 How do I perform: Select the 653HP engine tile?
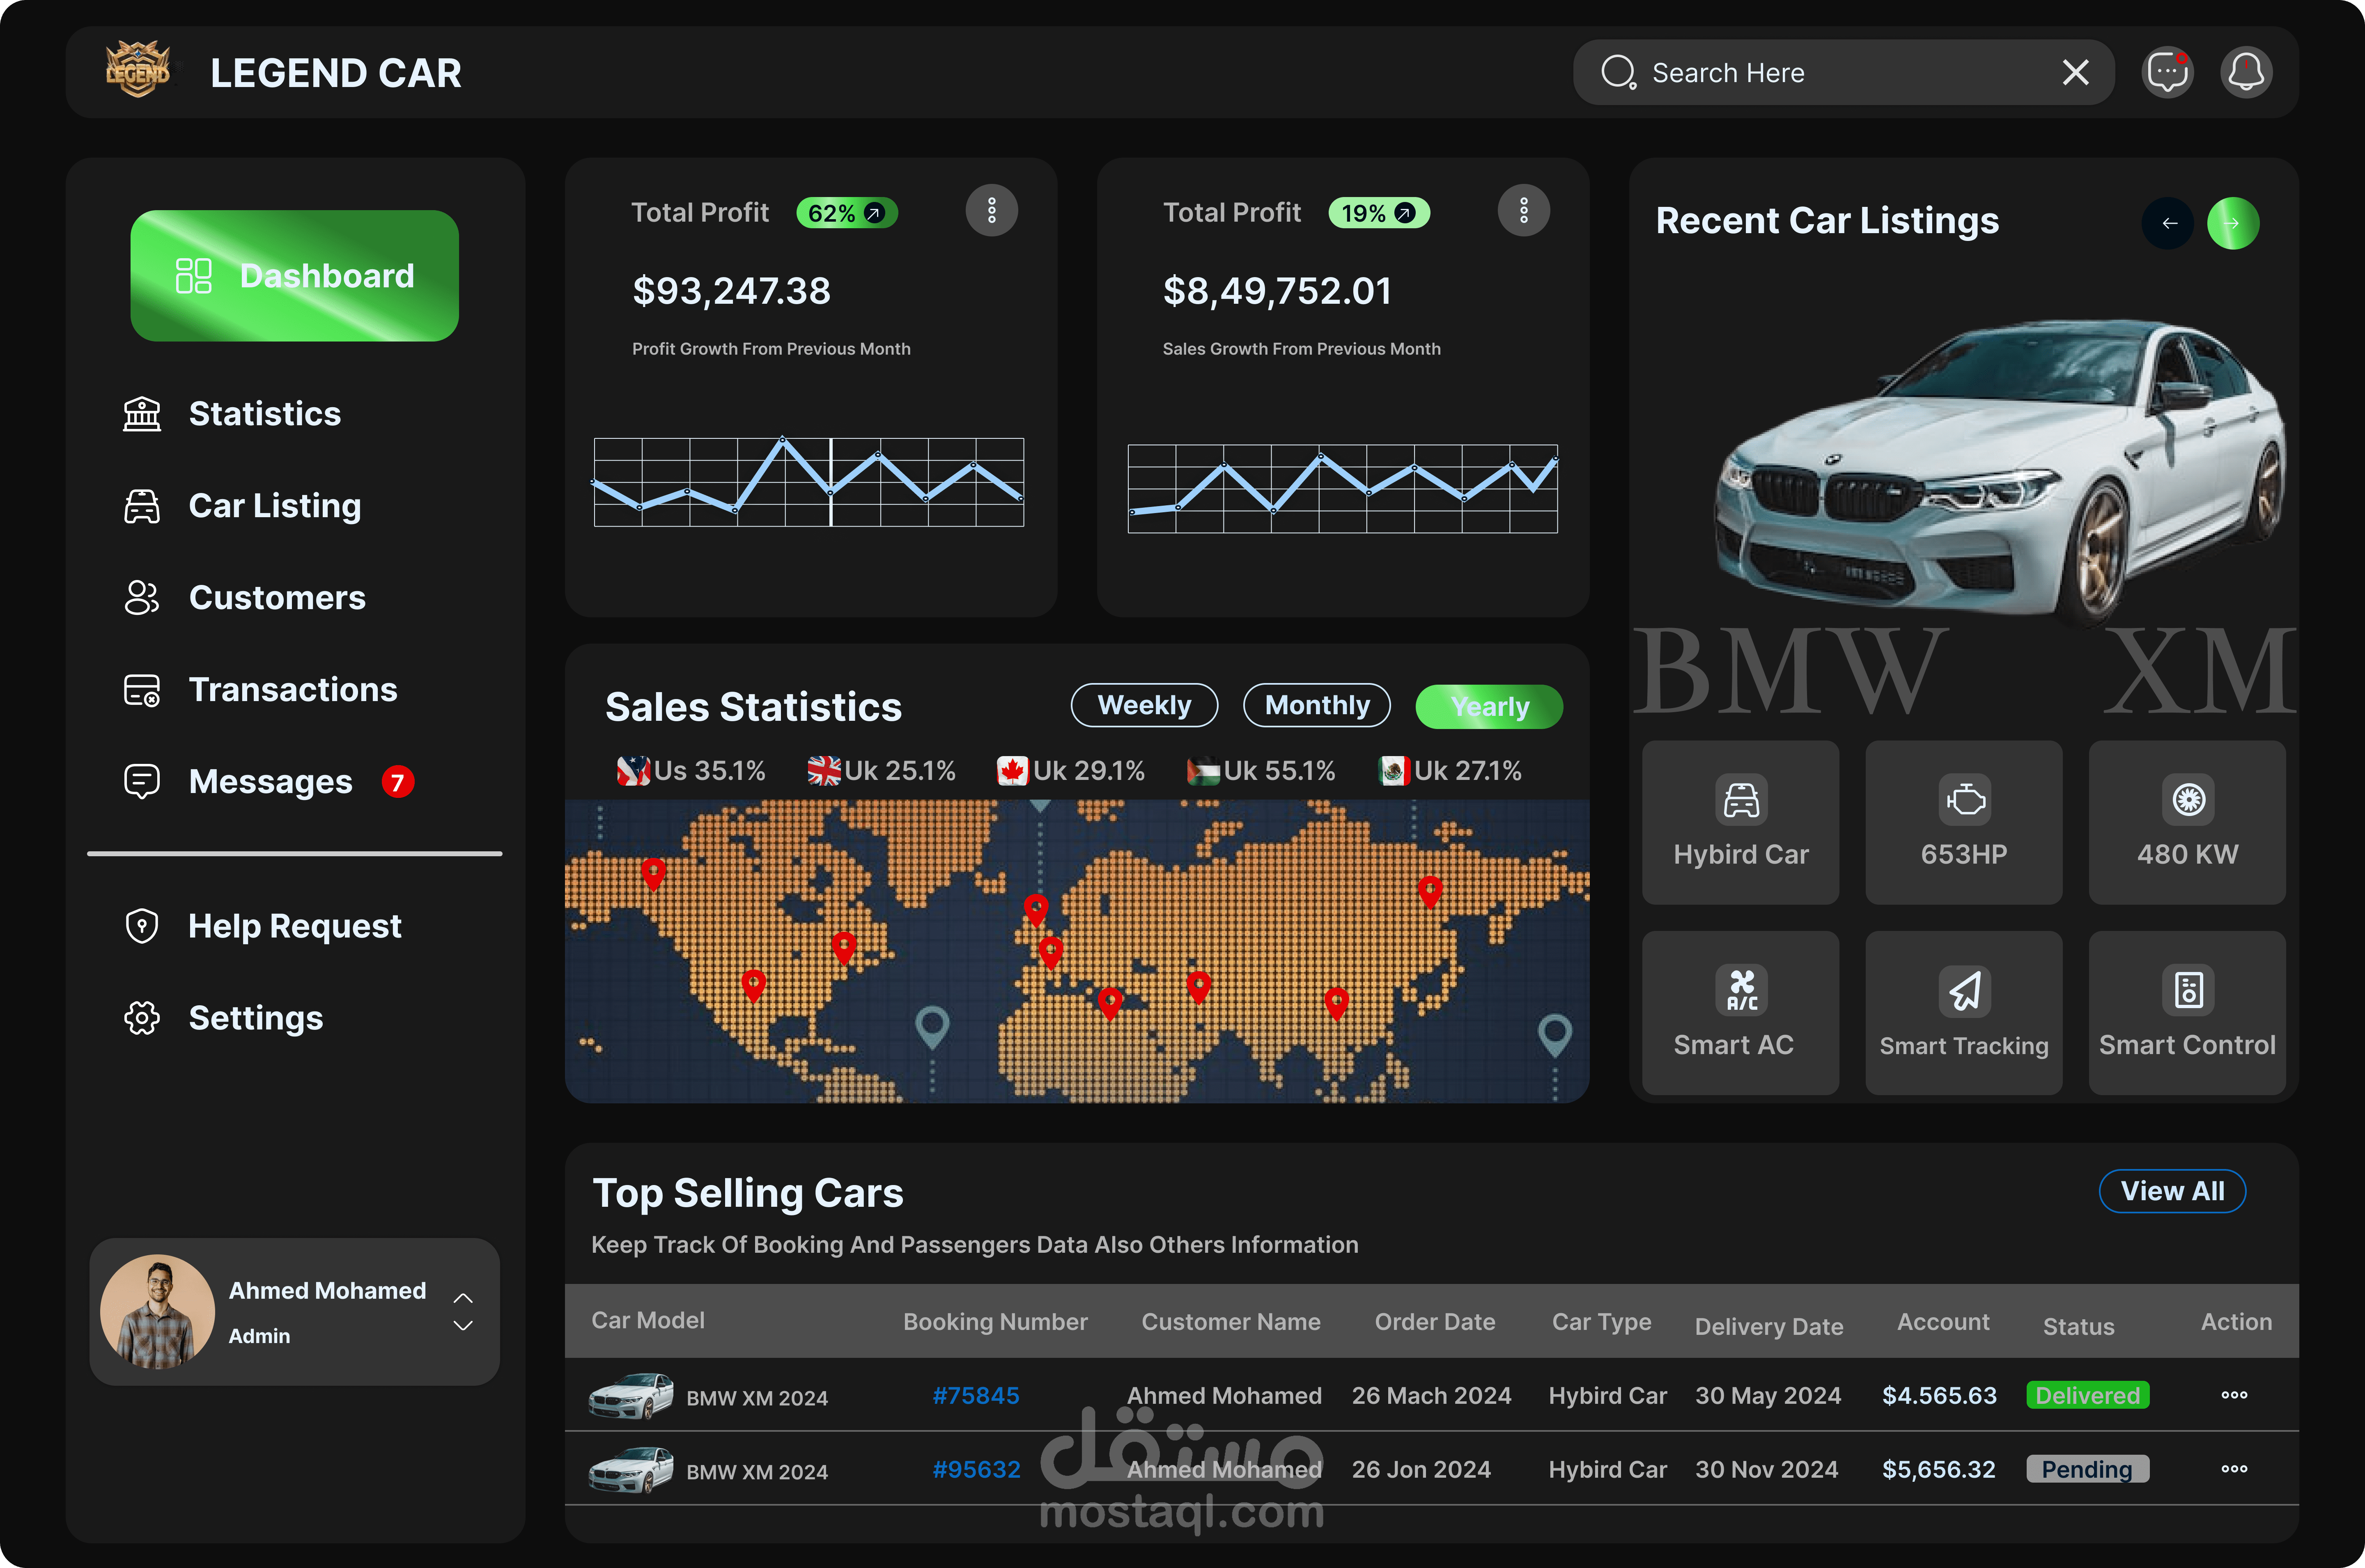click(x=1963, y=822)
